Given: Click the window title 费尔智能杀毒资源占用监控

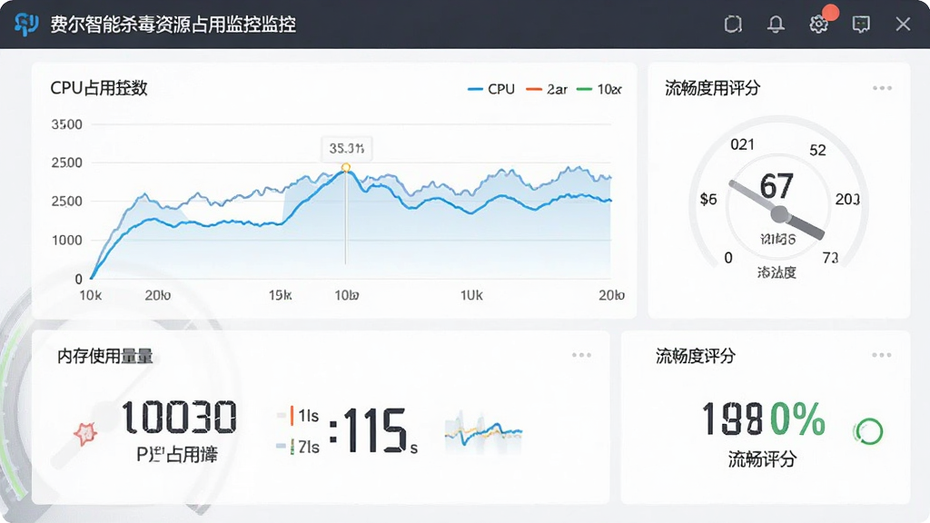Looking at the screenshot, I should click(173, 25).
